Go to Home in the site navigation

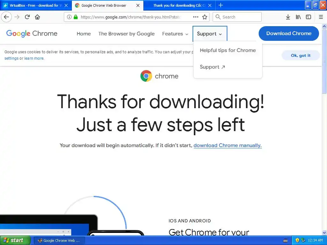[x=84, y=34]
